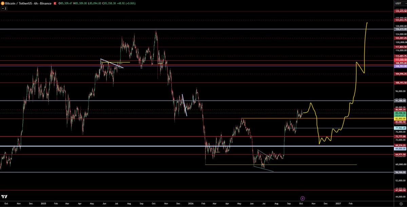Select the 131,012.75 red price label
Image resolution: width=407 pixels, height=207 pixels.
401,20
